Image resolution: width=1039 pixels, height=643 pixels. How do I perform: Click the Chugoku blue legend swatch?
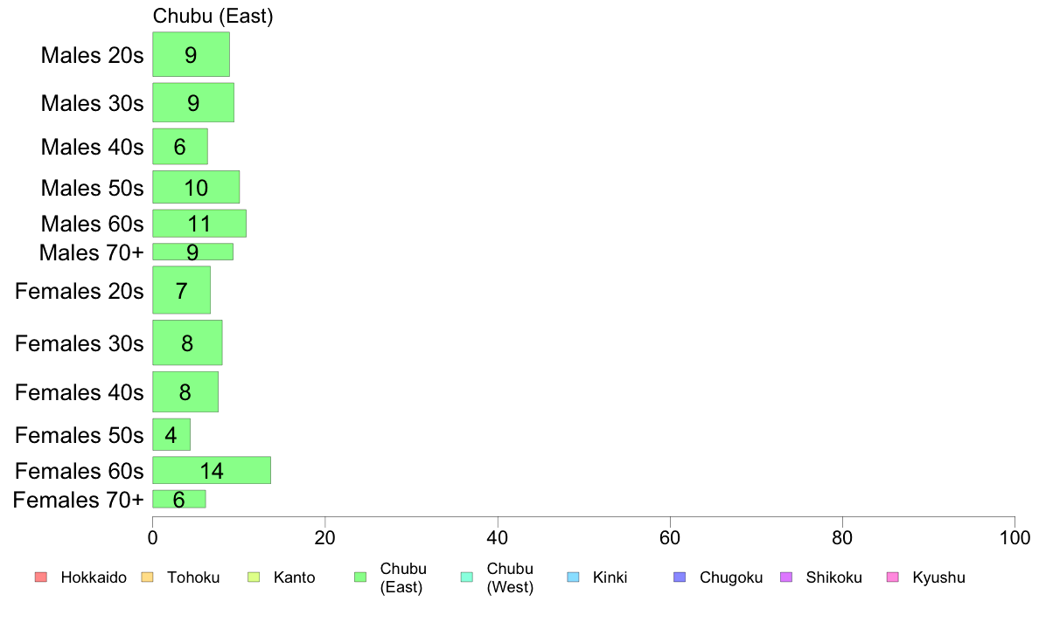click(680, 577)
